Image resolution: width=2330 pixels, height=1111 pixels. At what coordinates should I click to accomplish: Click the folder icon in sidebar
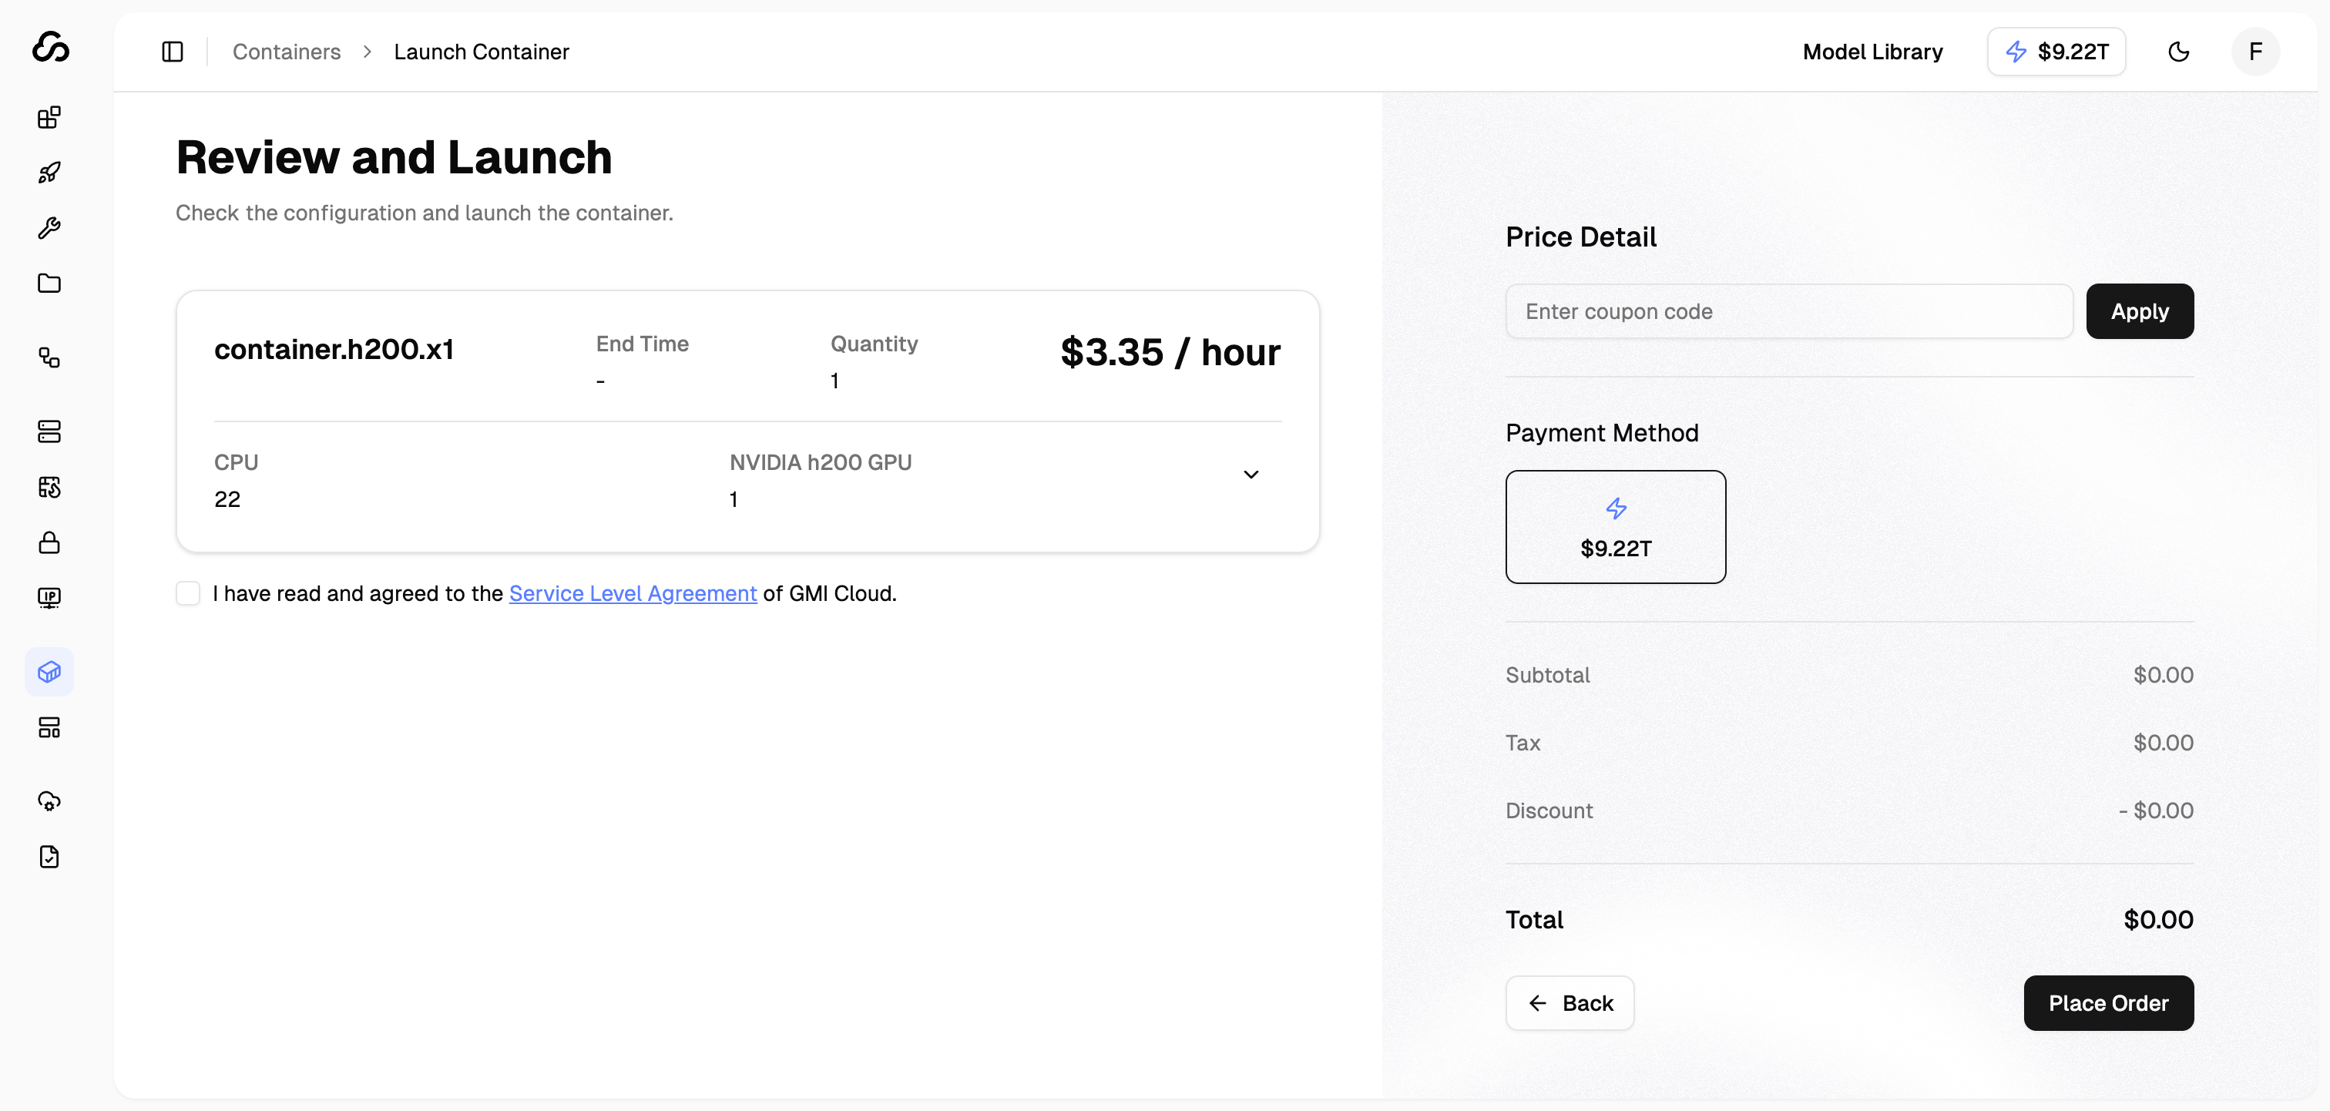(x=49, y=284)
